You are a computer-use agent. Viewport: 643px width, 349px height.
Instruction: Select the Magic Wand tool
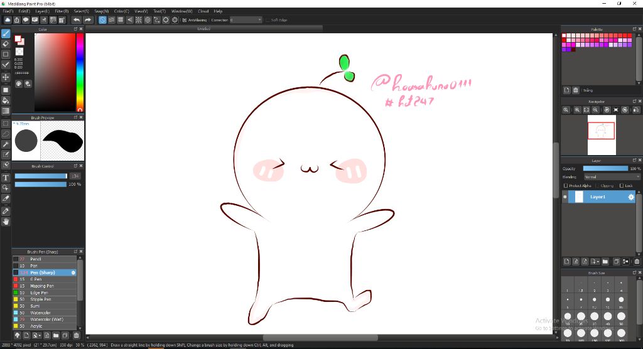tap(6, 144)
